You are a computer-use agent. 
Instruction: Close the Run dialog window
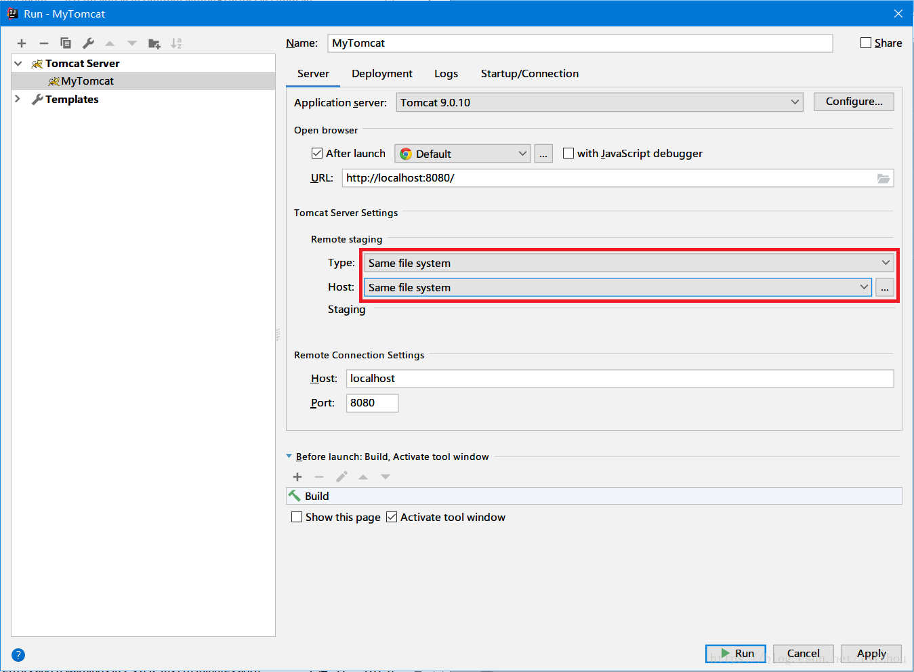tap(898, 14)
